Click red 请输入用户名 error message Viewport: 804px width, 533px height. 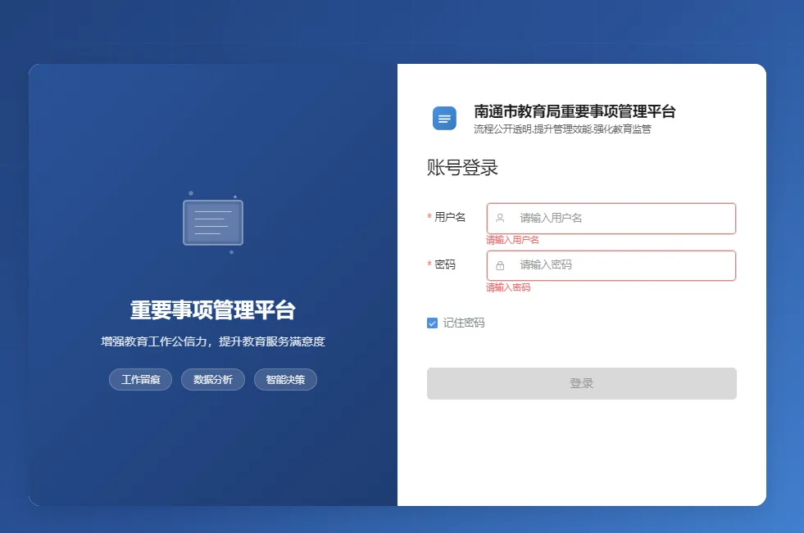pyautogui.click(x=512, y=240)
